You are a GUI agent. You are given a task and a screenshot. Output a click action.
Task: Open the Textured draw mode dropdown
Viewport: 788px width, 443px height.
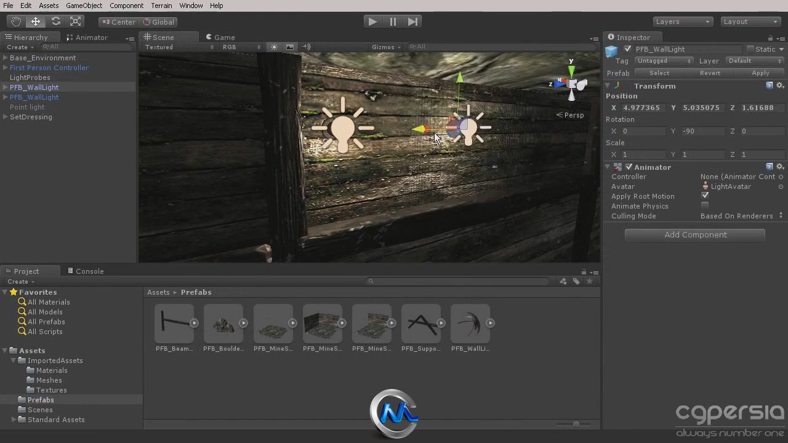click(x=179, y=47)
